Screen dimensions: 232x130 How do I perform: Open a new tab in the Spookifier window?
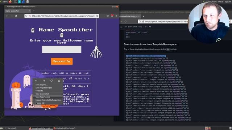pyautogui.click(x=34, y=11)
